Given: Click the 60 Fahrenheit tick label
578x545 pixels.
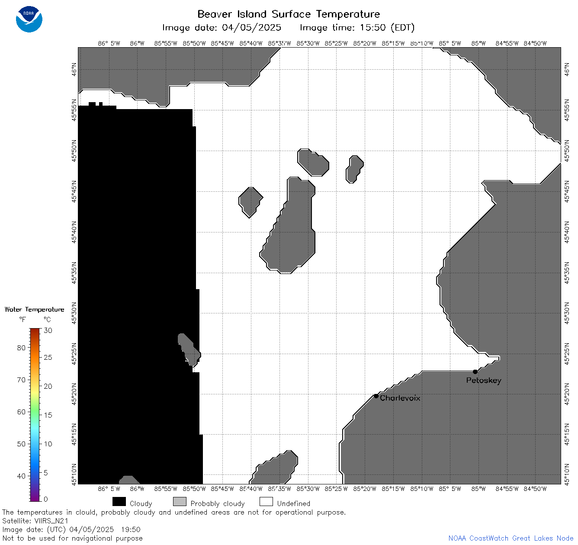Looking at the screenshot, I should click(21, 412).
